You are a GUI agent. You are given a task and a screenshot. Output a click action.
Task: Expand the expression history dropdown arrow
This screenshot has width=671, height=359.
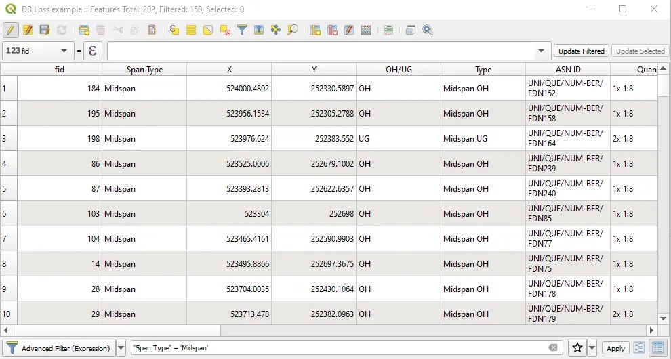click(542, 51)
